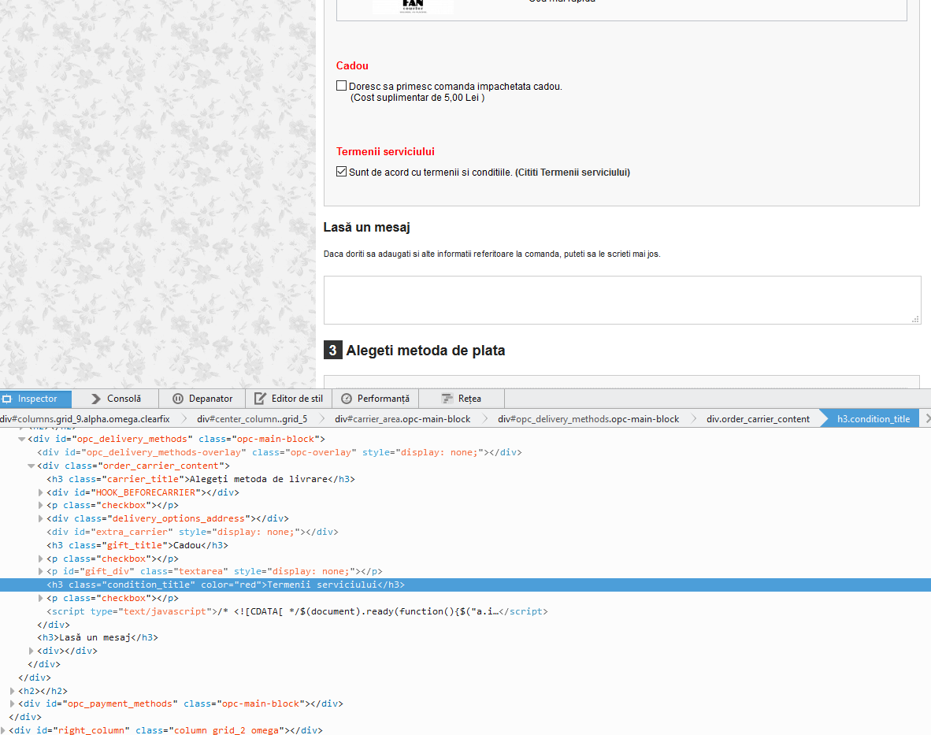Open the Performanță tab
Screen dimensions: 931x735
point(375,399)
